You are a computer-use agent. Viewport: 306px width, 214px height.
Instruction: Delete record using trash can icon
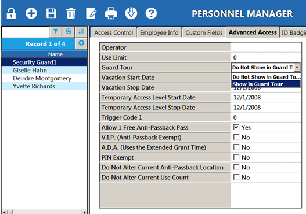coord(71,13)
